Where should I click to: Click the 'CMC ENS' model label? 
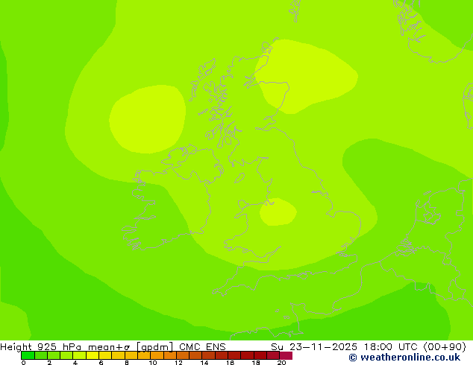[x=202, y=347]
